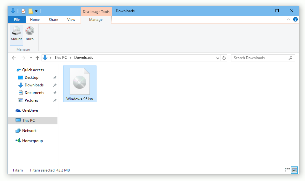Select the Manage ribbon tab

tap(96, 20)
